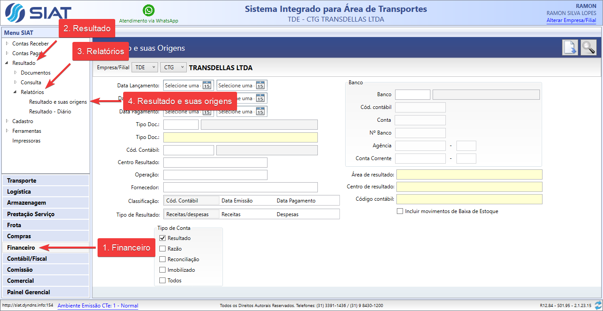This screenshot has width=603, height=311.
Task: Click the Ambiente Emissão CTe link
Action: pyautogui.click(x=98, y=306)
